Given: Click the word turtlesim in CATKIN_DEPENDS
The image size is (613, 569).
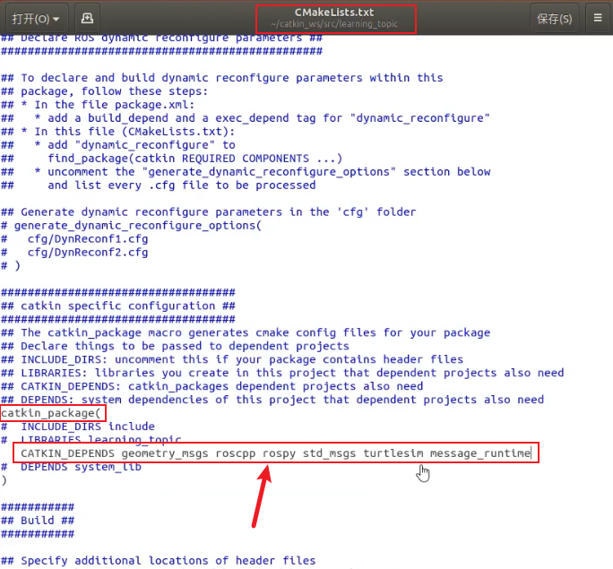Looking at the screenshot, I should point(393,453).
